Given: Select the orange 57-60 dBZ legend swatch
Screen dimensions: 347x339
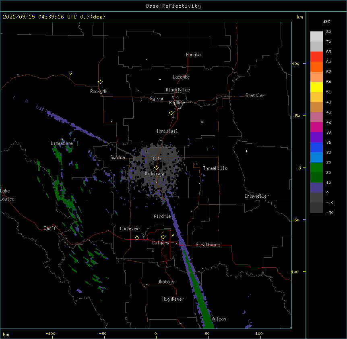Looking at the screenshot, I should [316, 66].
